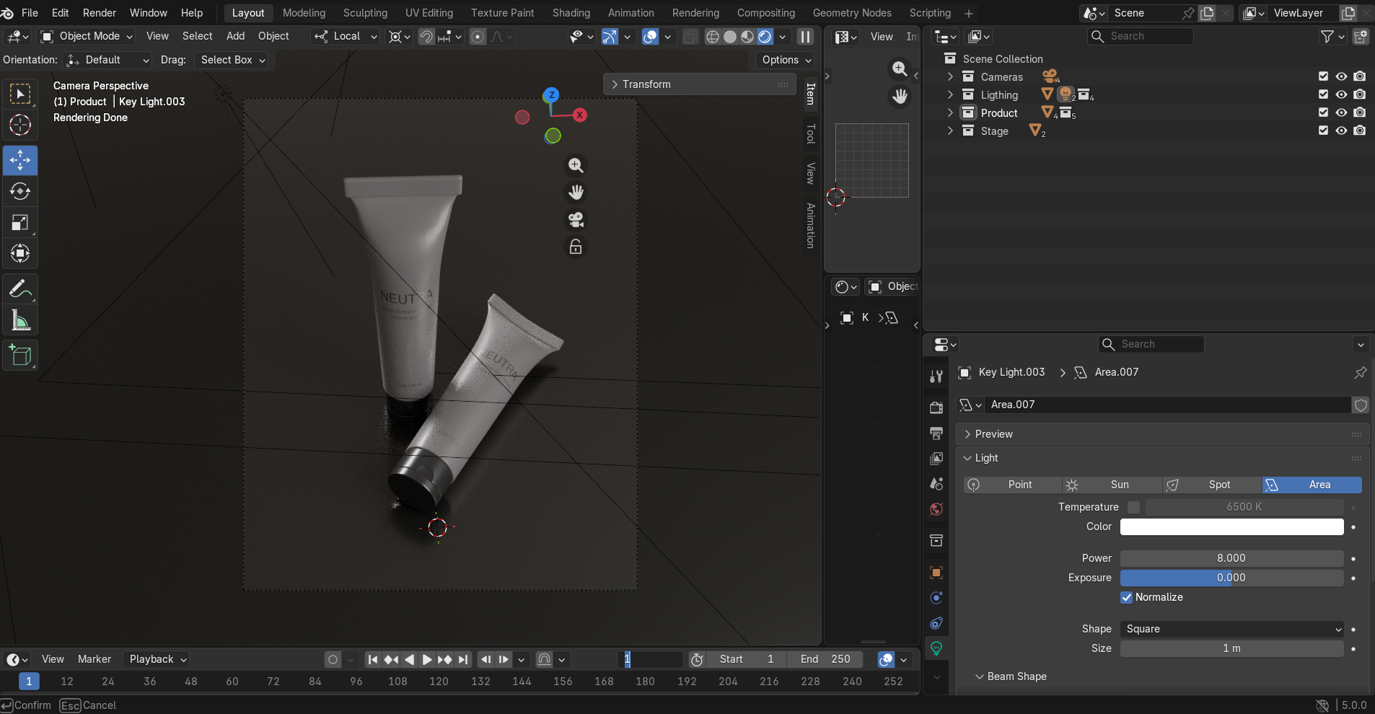The height and width of the screenshot is (714, 1375).
Task: Exclude the Cameras collection from view layer
Action: 1323,76
